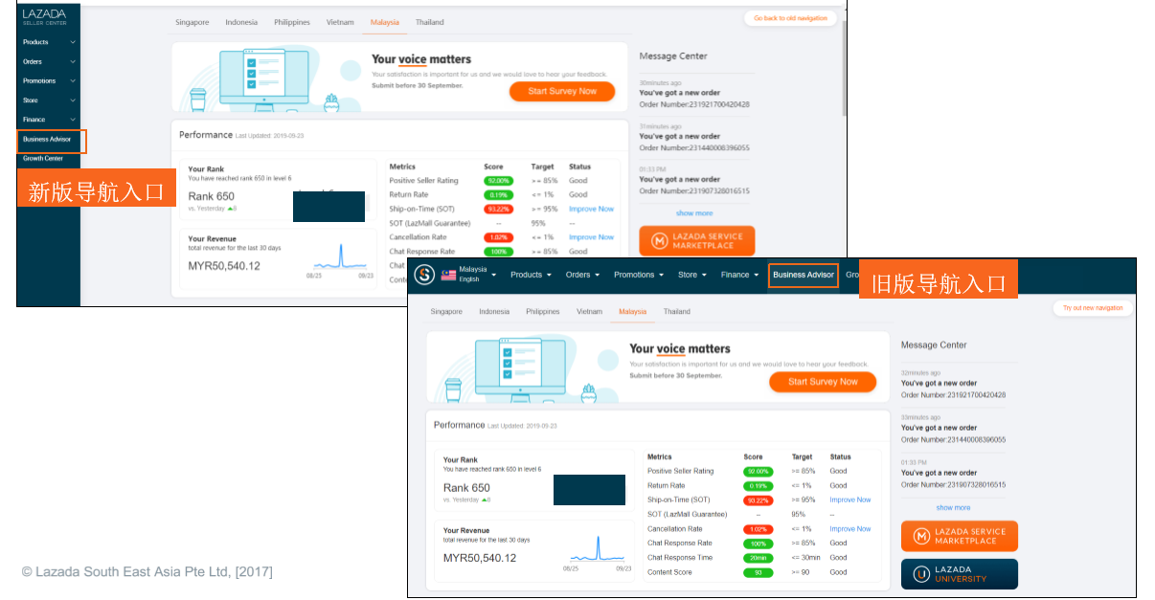Image resolution: width=1155 pixels, height=600 pixels.
Task: Open the order 231440008396055 message in the new-navigation window
Action: point(694,137)
